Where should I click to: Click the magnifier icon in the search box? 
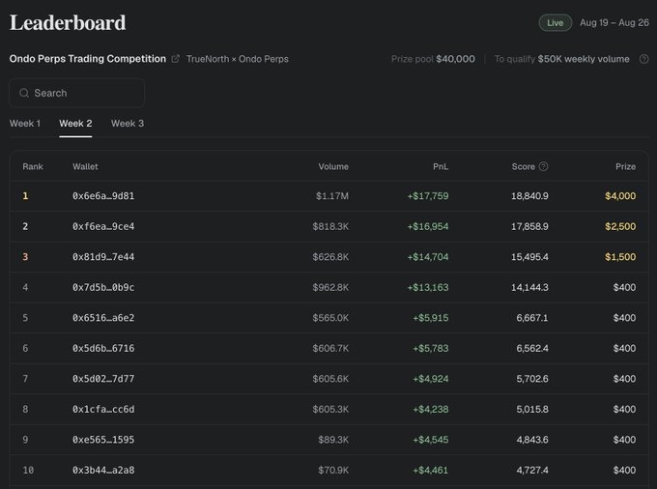pos(24,93)
